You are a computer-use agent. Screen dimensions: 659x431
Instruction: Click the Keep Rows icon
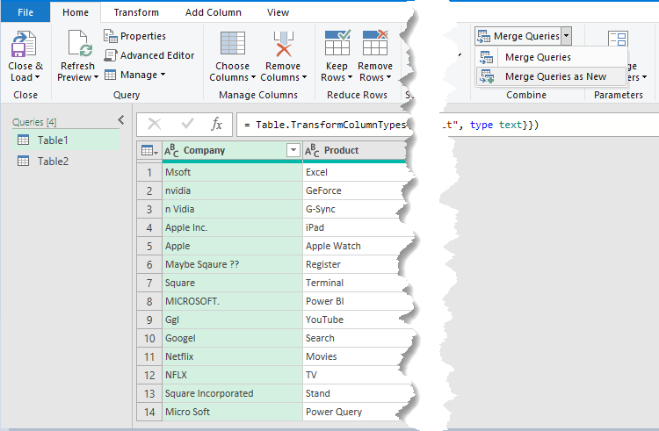(337, 43)
